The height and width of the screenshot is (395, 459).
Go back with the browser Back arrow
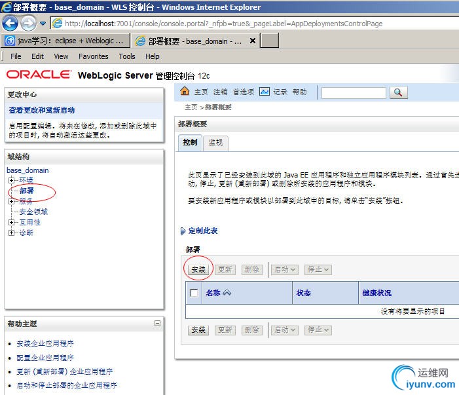coord(10,23)
